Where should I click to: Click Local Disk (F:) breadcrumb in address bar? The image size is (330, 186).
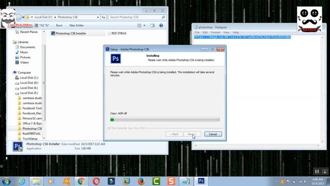coord(43,17)
